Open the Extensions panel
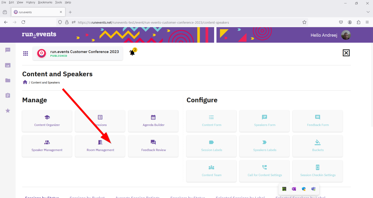Screen dimensions: 373x198 point(359,22)
